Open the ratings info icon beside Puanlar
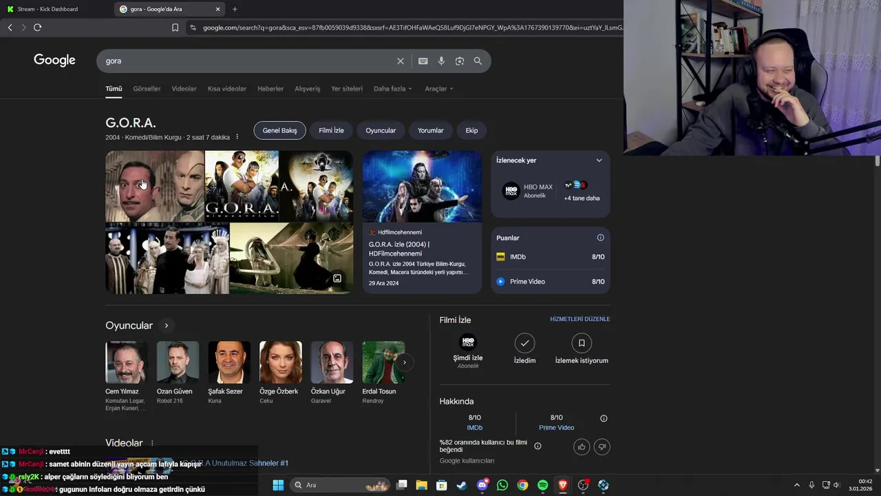Image resolution: width=881 pixels, height=496 pixels. [x=600, y=238]
